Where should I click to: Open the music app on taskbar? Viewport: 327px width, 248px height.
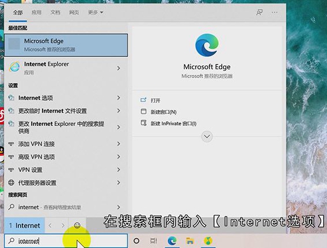(x=208, y=241)
